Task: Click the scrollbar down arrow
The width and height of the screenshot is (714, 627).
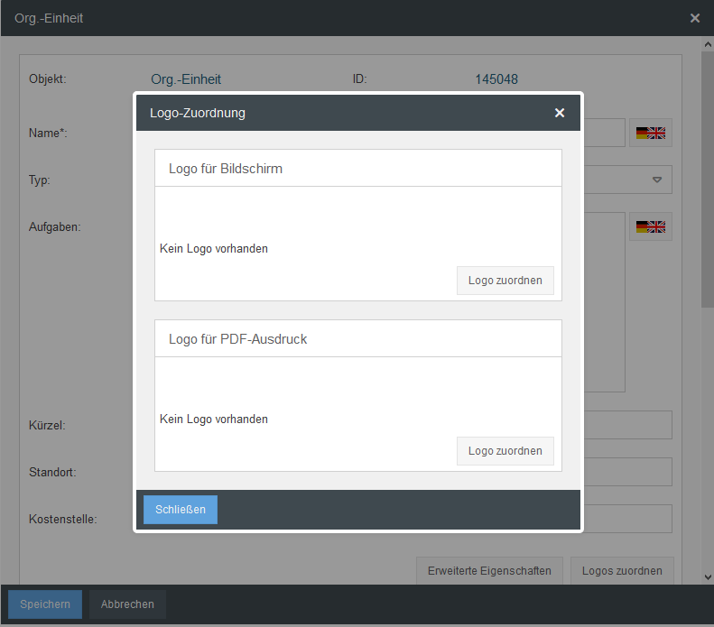Action: [x=707, y=576]
